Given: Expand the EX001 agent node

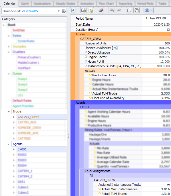Looking at the screenshot, I should coord(14,149).
